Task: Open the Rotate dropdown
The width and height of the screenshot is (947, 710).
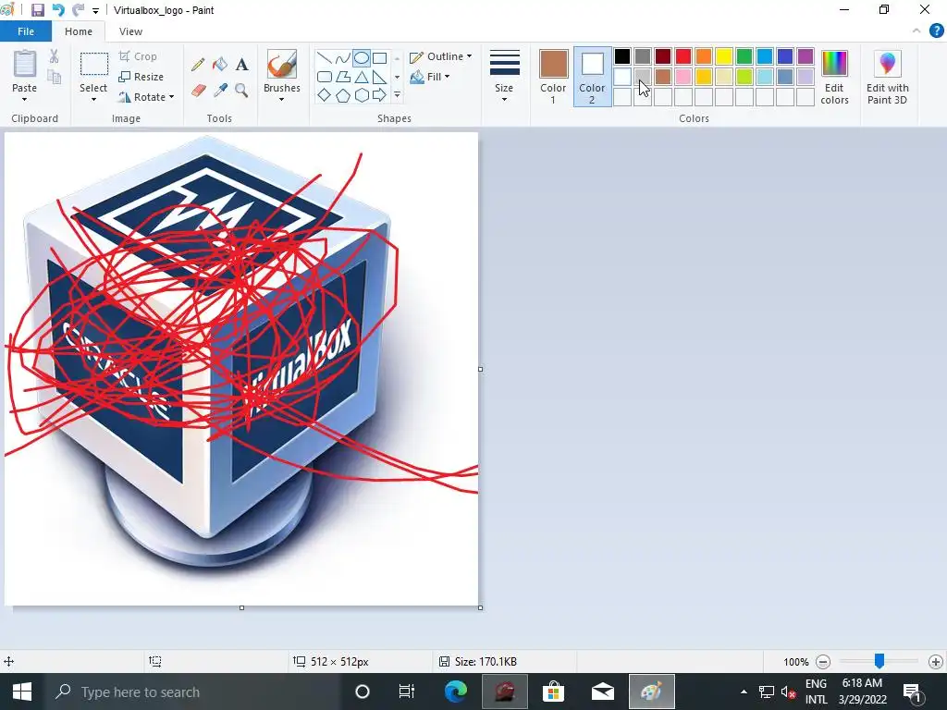Action: tap(146, 96)
